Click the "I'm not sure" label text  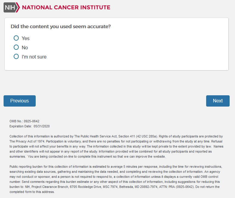click(x=34, y=57)
